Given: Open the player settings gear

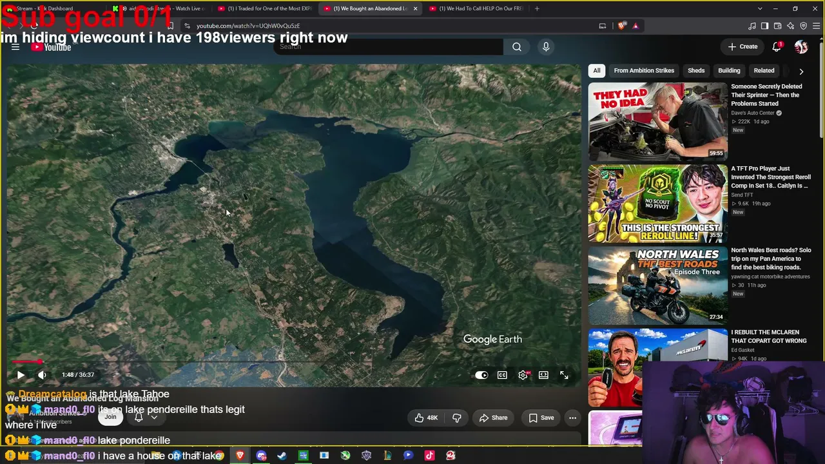Looking at the screenshot, I should (x=523, y=375).
